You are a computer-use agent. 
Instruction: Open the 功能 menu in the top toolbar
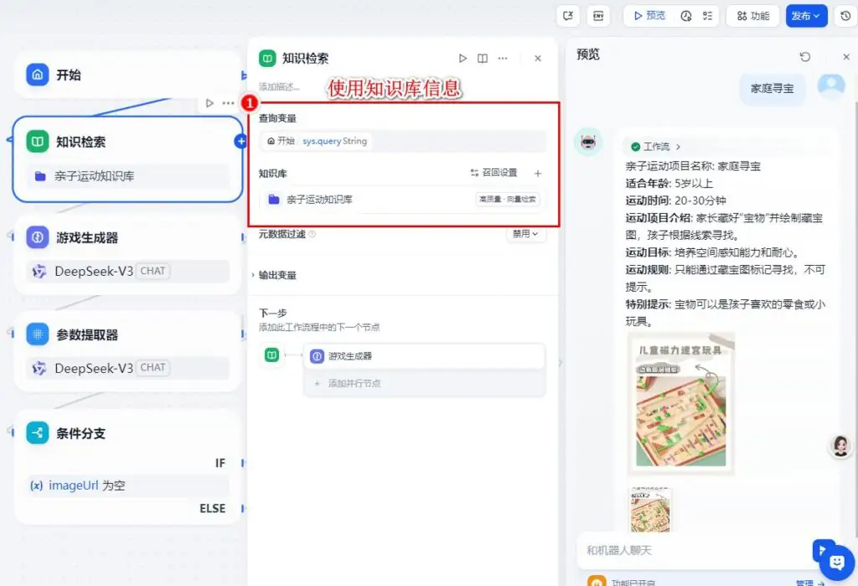pyautogui.click(x=752, y=15)
